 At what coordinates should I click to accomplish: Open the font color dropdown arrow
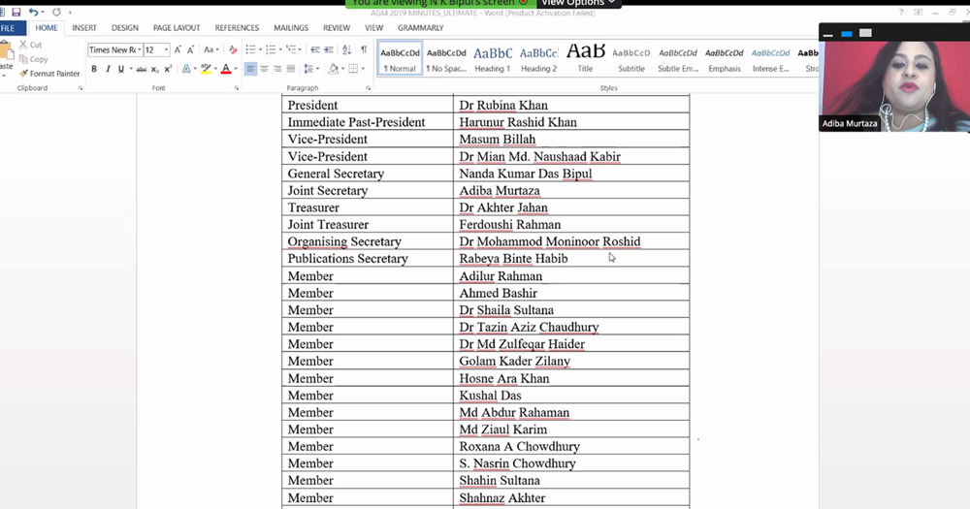236,69
